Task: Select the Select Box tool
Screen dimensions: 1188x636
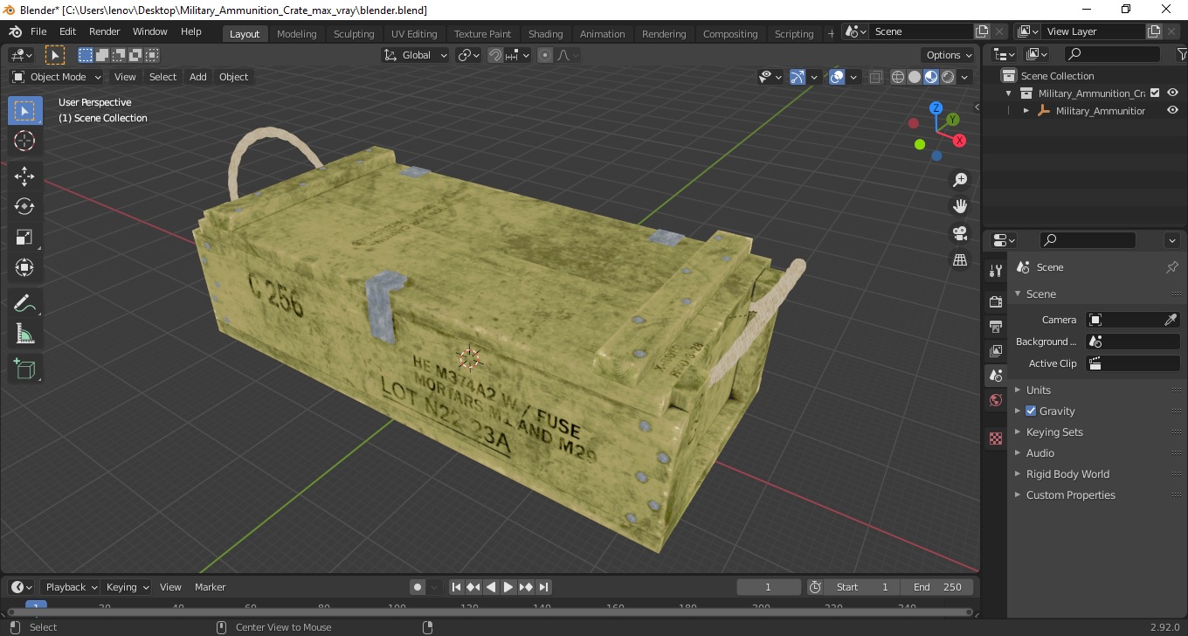Action: [24, 111]
